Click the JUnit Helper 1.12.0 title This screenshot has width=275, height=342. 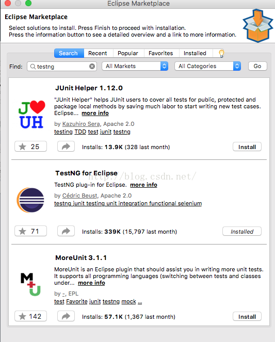[x=89, y=88]
